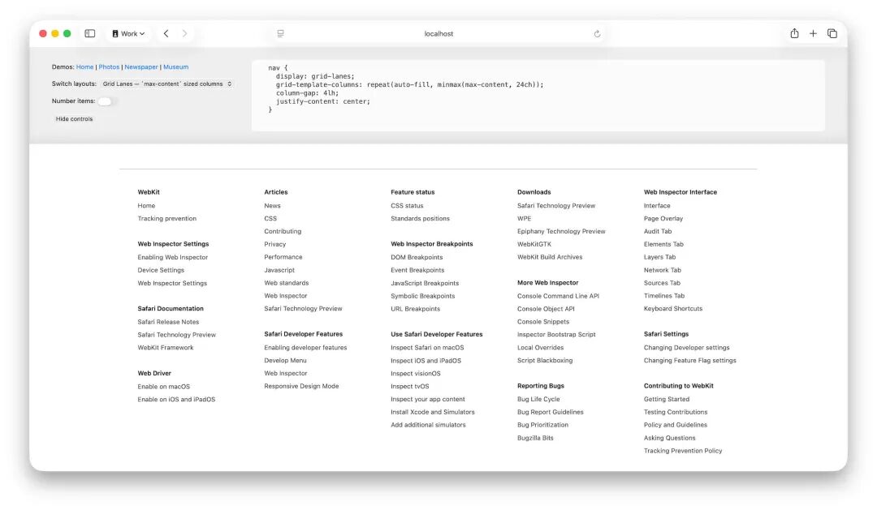Click the Script Blackboxing link
This screenshot has width=877, height=510.
click(546, 361)
